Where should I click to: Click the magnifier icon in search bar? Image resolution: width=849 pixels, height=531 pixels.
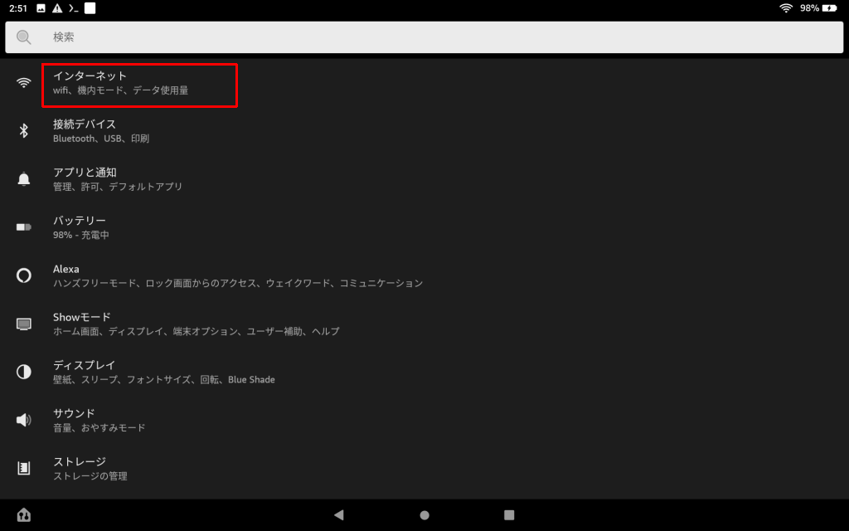pyautogui.click(x=23, y=37)
